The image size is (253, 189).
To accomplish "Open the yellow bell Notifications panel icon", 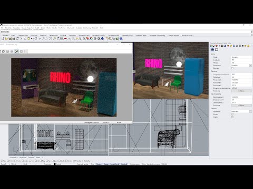I will click(x=248, y=46).
